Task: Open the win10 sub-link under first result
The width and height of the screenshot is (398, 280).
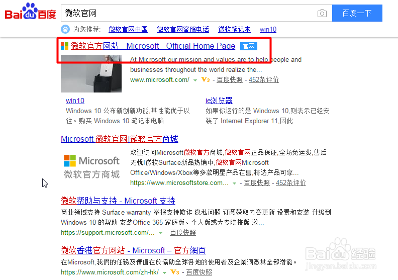Action: click(75, 101)
